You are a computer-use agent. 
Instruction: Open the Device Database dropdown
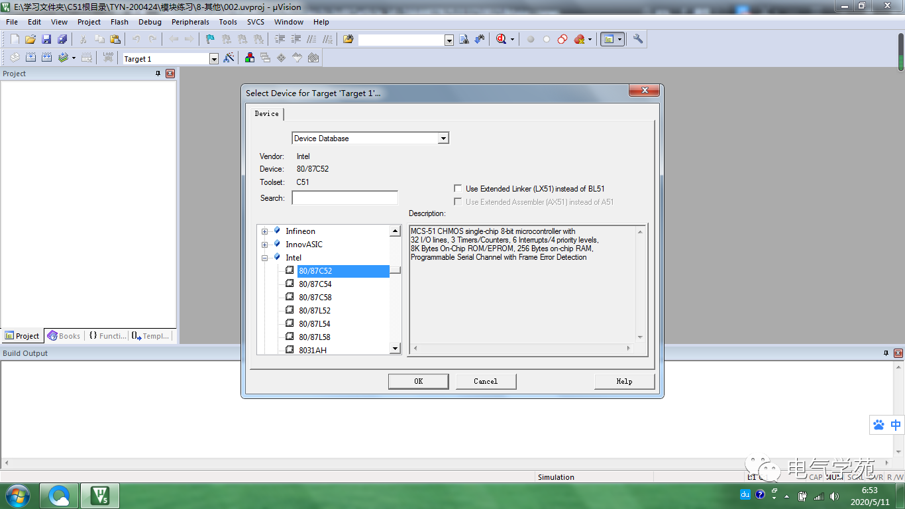[444, 139]
